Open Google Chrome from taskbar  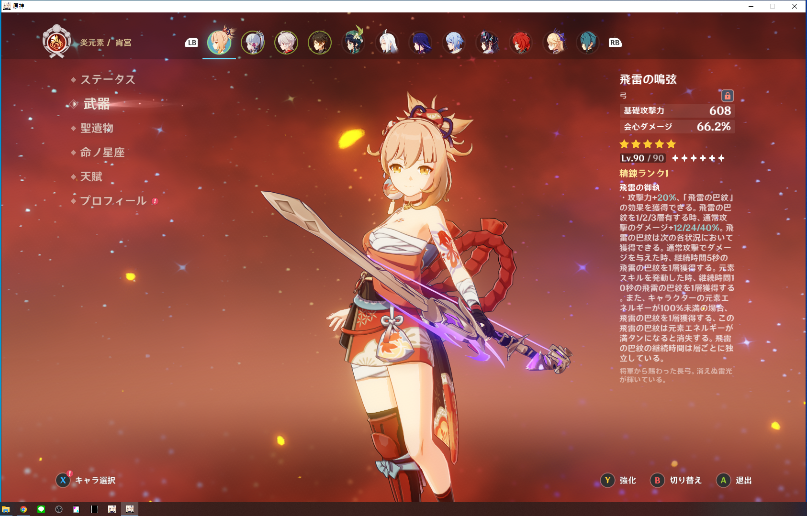tap(23, 509)
